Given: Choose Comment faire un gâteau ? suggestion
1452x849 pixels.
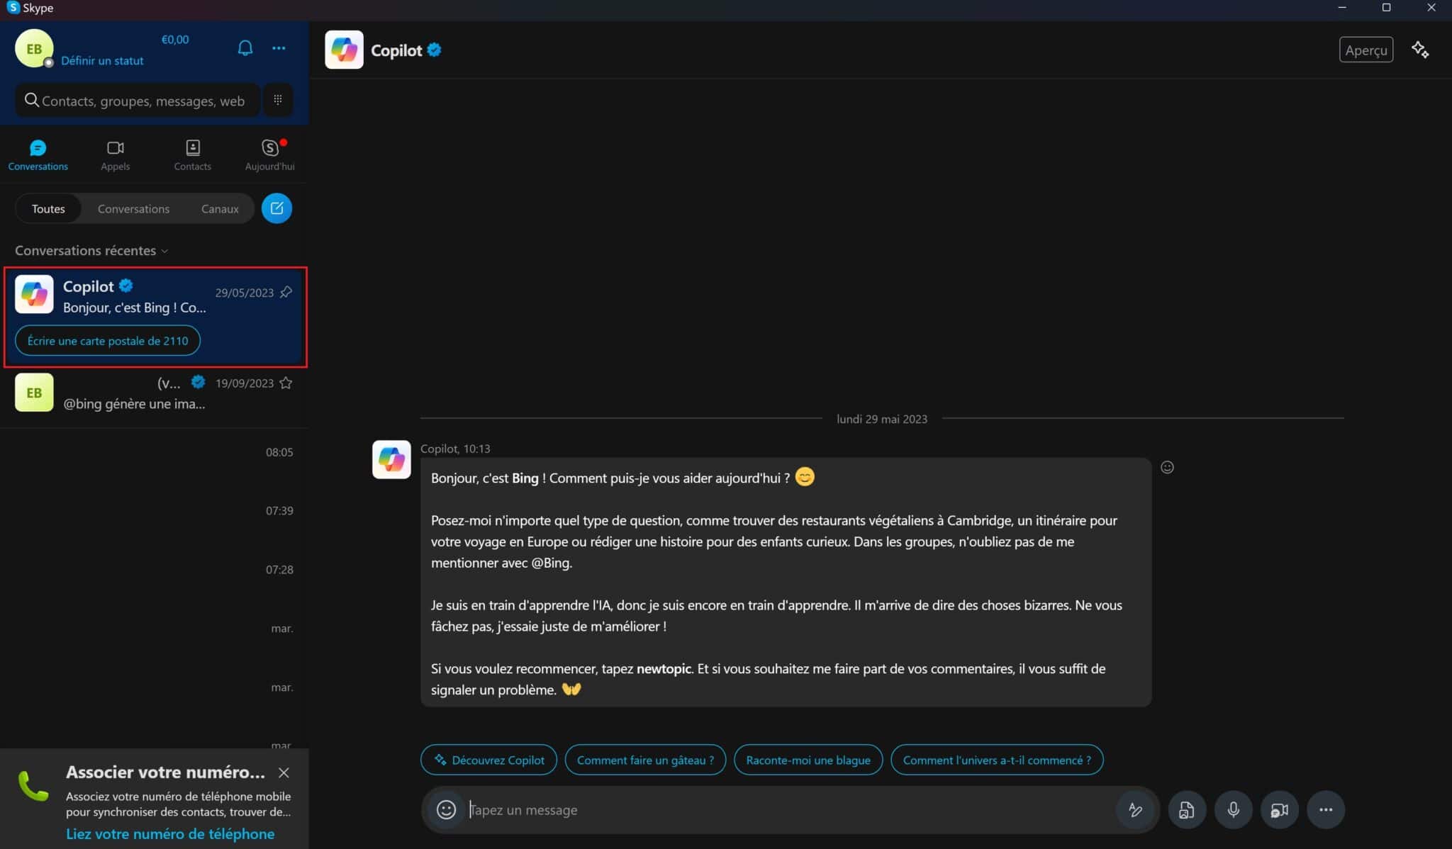Looking at the screenshot, I should 645,760.
